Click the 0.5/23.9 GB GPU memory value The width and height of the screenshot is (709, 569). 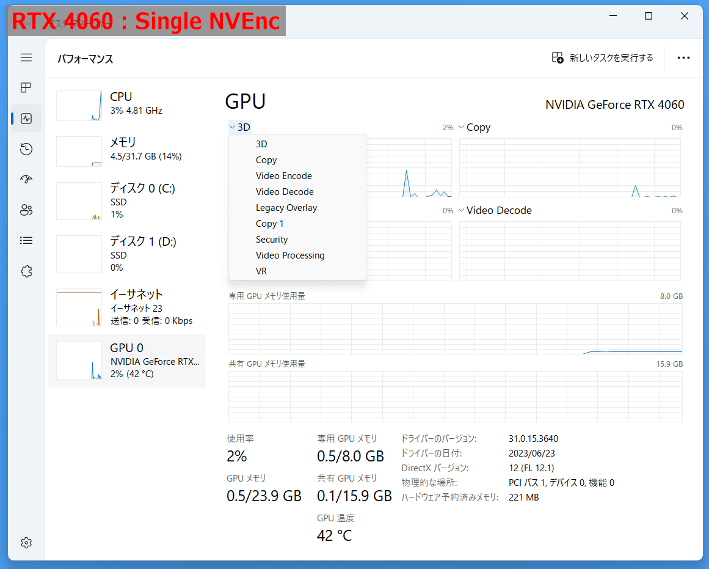point(264,496)
